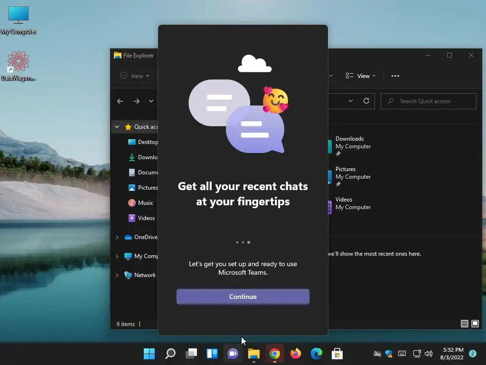Click the touch keyboard tray icon
The height and width of the screenshot is (365, 486).
[x=402, y=353]
